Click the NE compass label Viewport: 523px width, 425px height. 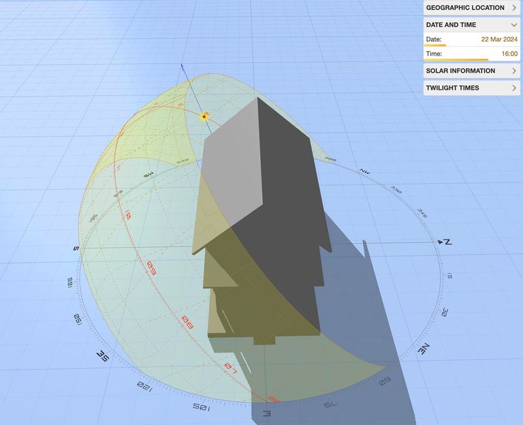pyautogui.click(x=424, y=349)
